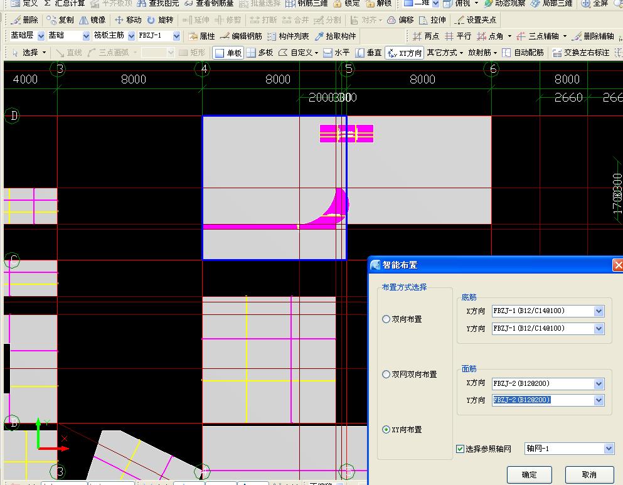
Task: Toggle 选择参照轴网 checkbox
Action: coord(460,449)
